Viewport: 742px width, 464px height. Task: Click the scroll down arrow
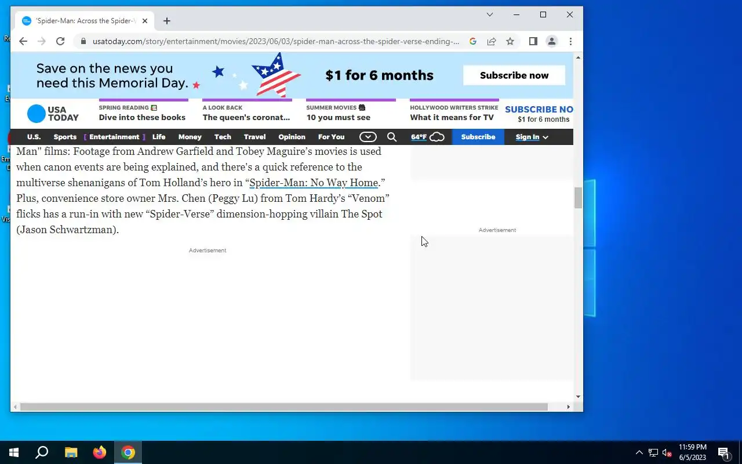(x=578, y=397)
